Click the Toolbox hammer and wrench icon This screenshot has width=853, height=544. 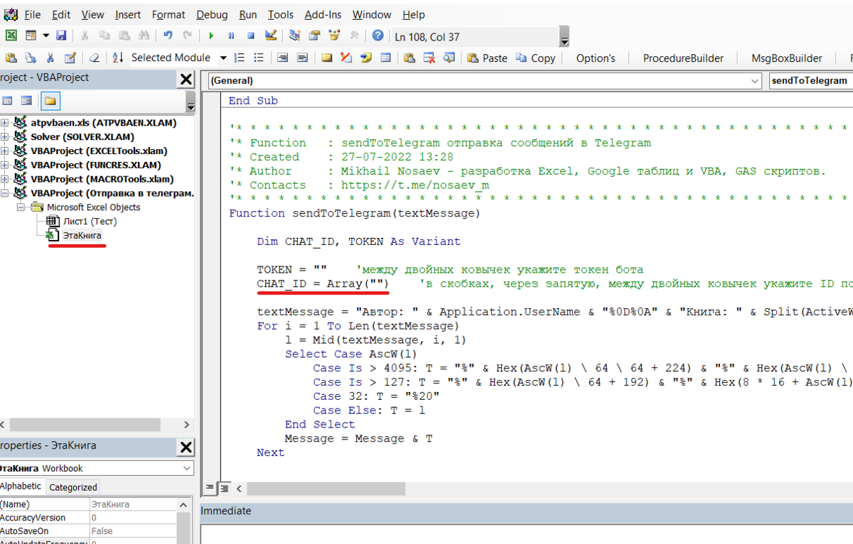[x=355, y=36]
